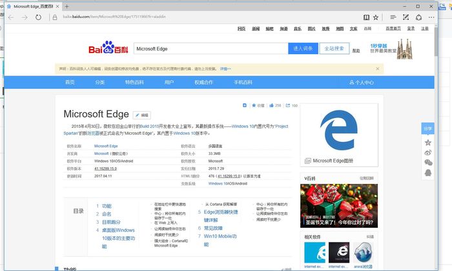Click 图片 in top Baidu links

(x=312, y=28)
